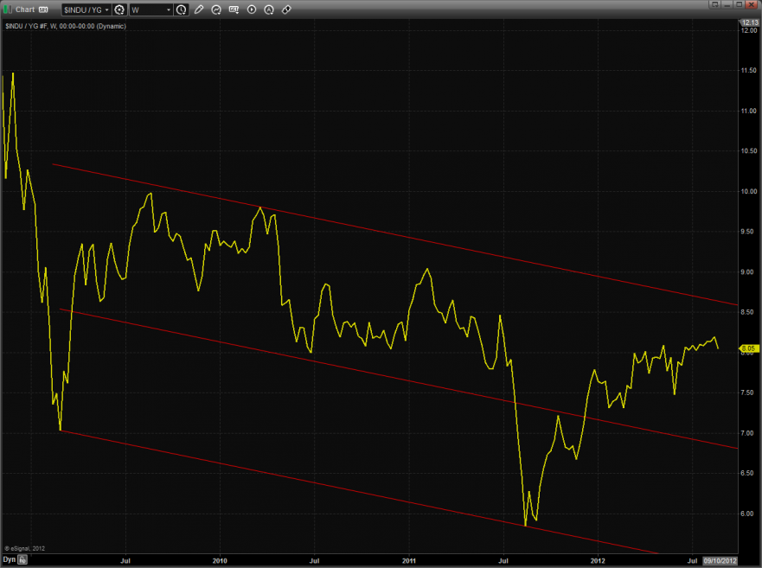Click the pin/link tool icon

pos(286,10)
